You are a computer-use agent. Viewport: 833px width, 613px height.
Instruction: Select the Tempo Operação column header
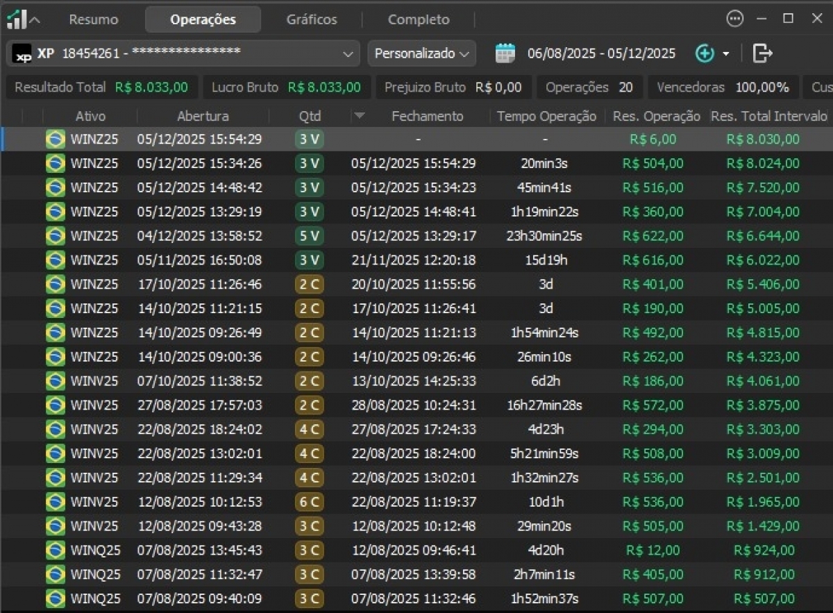point(546,116)
